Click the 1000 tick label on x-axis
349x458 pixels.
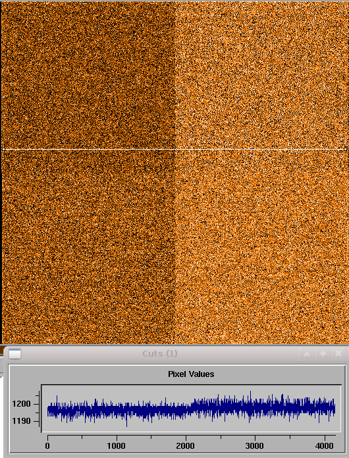(116, 445)
